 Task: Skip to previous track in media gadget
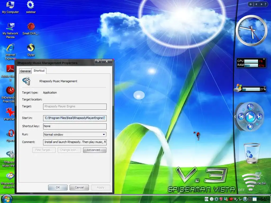pyautogui.click(x=241, y=117)
